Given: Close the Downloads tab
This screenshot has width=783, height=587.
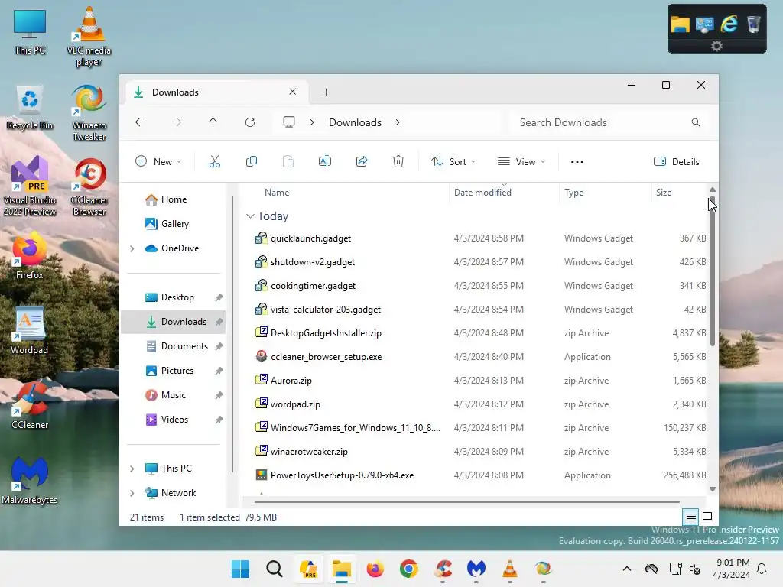Looking at the screenshot, I should 293,92.
